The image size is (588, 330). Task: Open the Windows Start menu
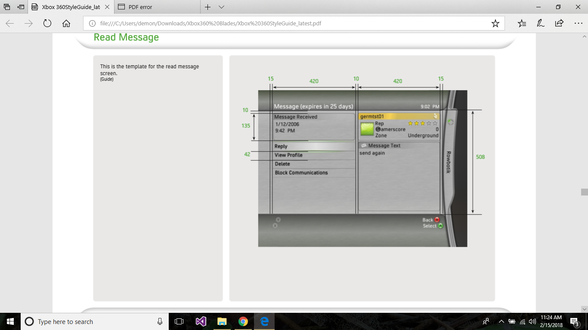tap(10, 321)
